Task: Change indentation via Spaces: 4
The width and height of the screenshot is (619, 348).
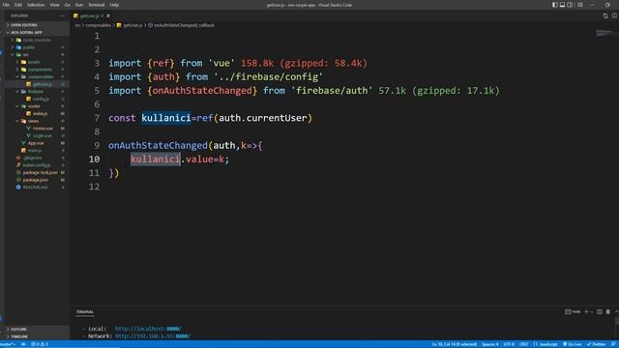Action: tap(490, 344)
